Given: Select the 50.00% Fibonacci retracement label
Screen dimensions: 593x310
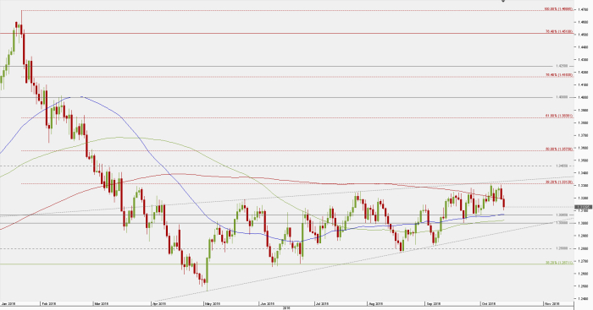Looking at the screenshot, I should [x=558, y=149].
